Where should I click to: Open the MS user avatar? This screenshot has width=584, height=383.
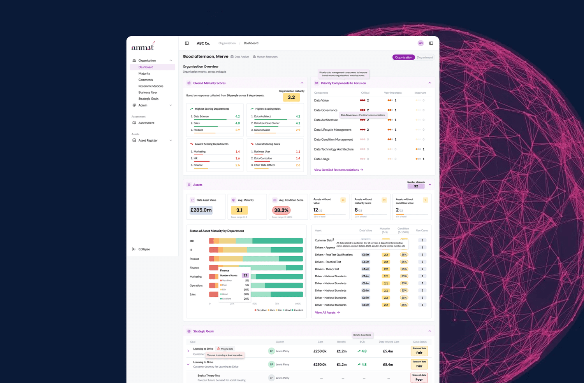point(420,43)
